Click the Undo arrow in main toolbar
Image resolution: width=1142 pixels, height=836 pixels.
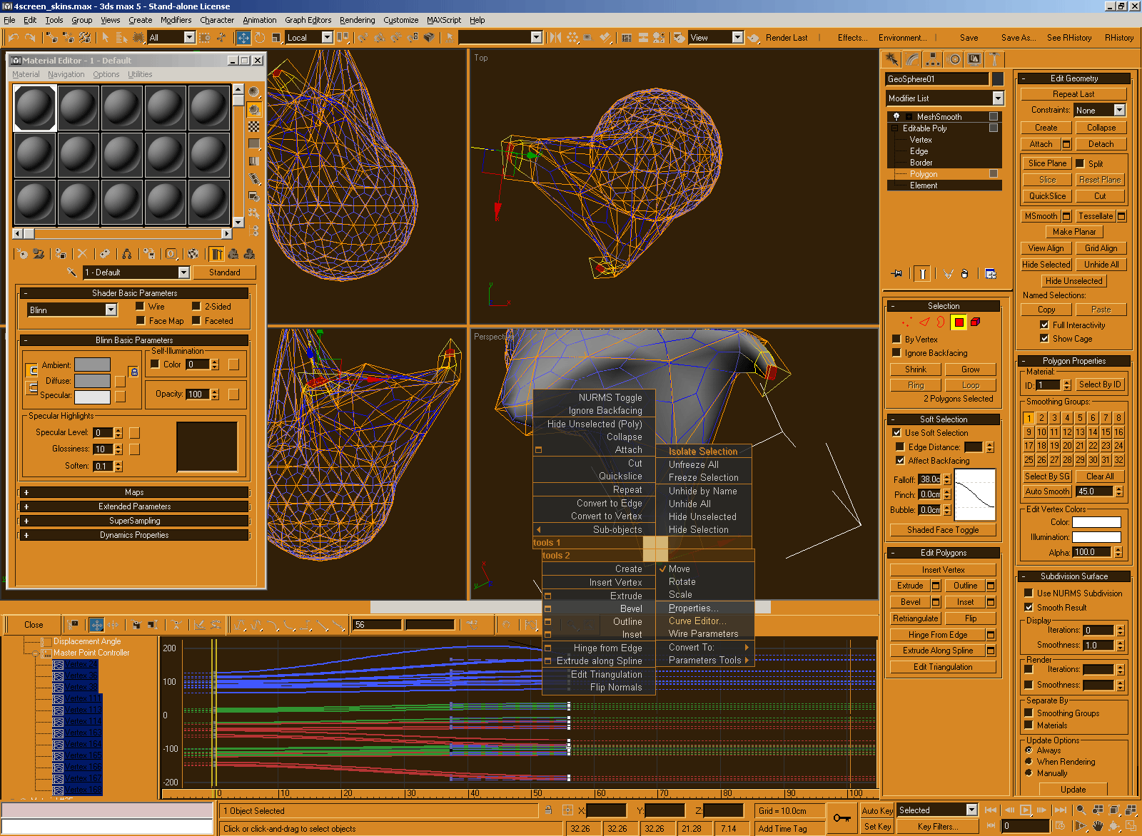coord(13,37)
